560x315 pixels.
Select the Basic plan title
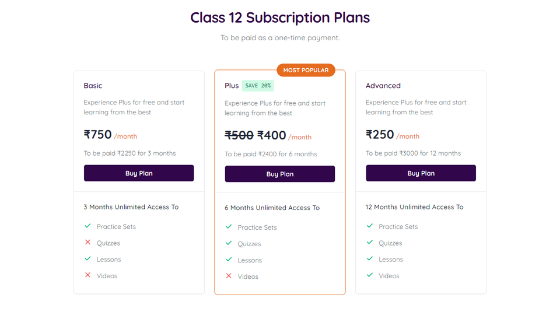pos(93,86)
